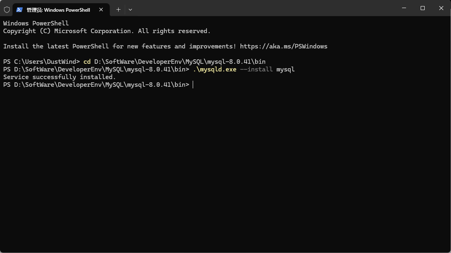Click the 'Windows PowerShell' header line
Screen dimensions: 451x253
point(36,23)
